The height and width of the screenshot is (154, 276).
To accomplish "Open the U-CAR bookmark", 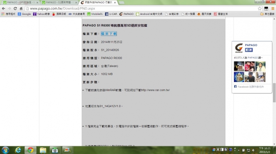I will 111,14.
